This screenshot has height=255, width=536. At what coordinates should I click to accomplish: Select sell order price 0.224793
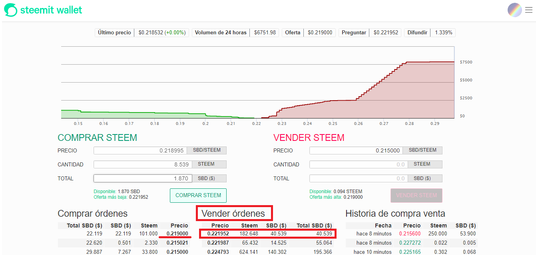tap(218, 252)
